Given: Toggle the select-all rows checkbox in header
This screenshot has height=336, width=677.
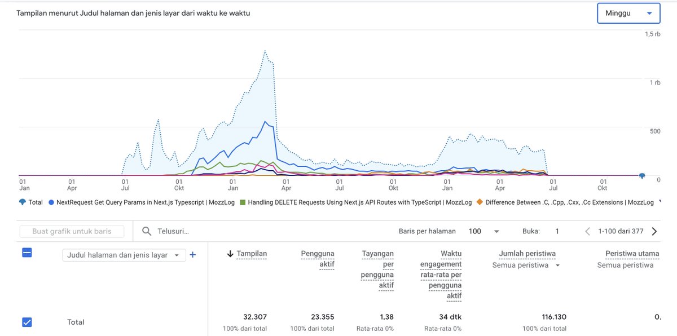Looking at the screenshot, I should 27,253.
